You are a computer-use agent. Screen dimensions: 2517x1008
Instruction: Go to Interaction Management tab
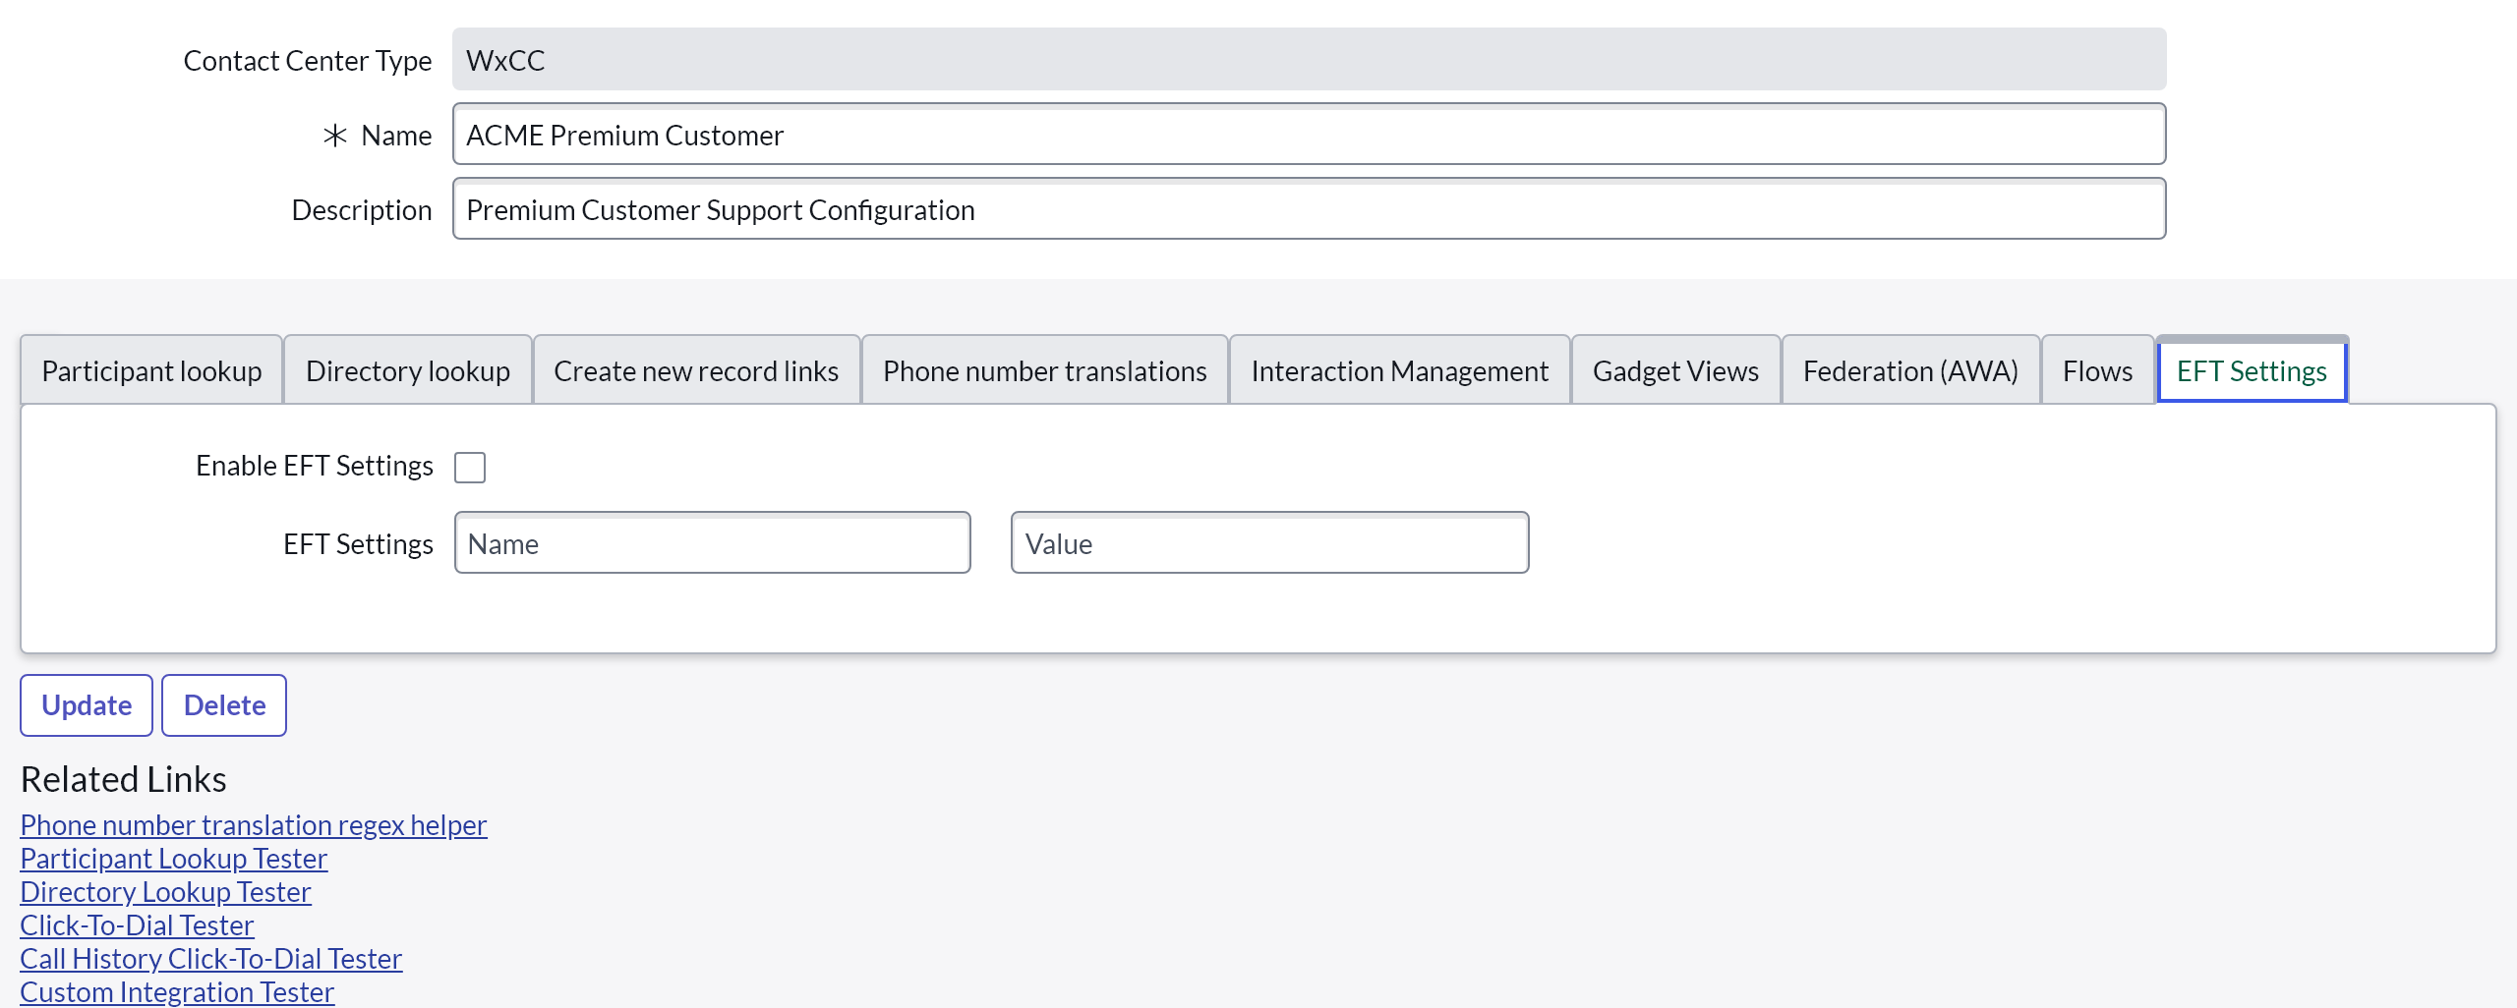[1399, 370]
